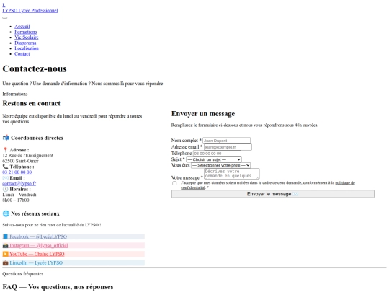Open the Facebook @LycéeLYPSO link
Screen dimensions: 389x292
point(35,236)
